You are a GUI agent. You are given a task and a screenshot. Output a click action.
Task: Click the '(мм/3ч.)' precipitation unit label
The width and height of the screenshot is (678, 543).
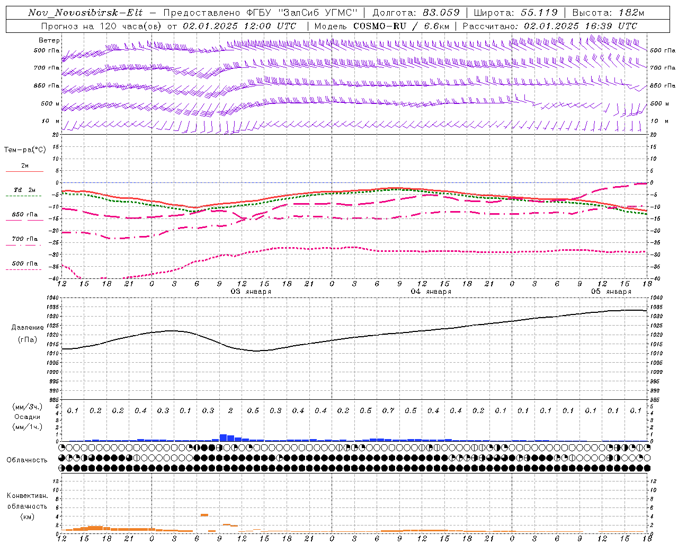26,407
